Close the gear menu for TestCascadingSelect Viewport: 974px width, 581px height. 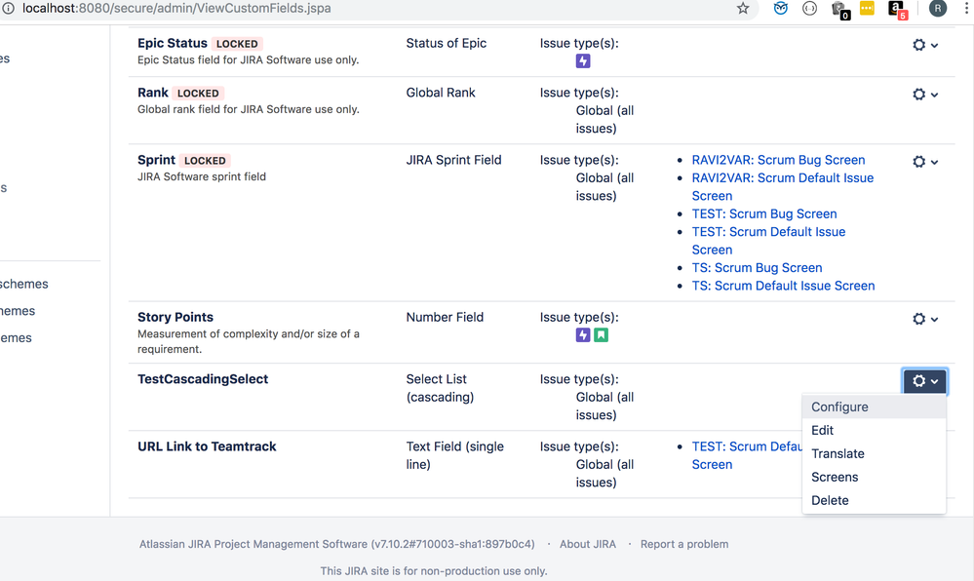point(925,381)
